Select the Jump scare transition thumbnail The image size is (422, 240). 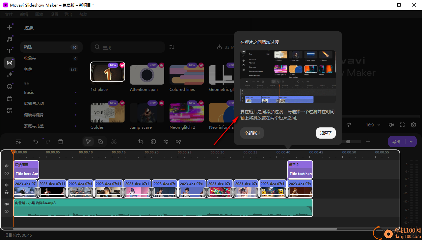147,113
